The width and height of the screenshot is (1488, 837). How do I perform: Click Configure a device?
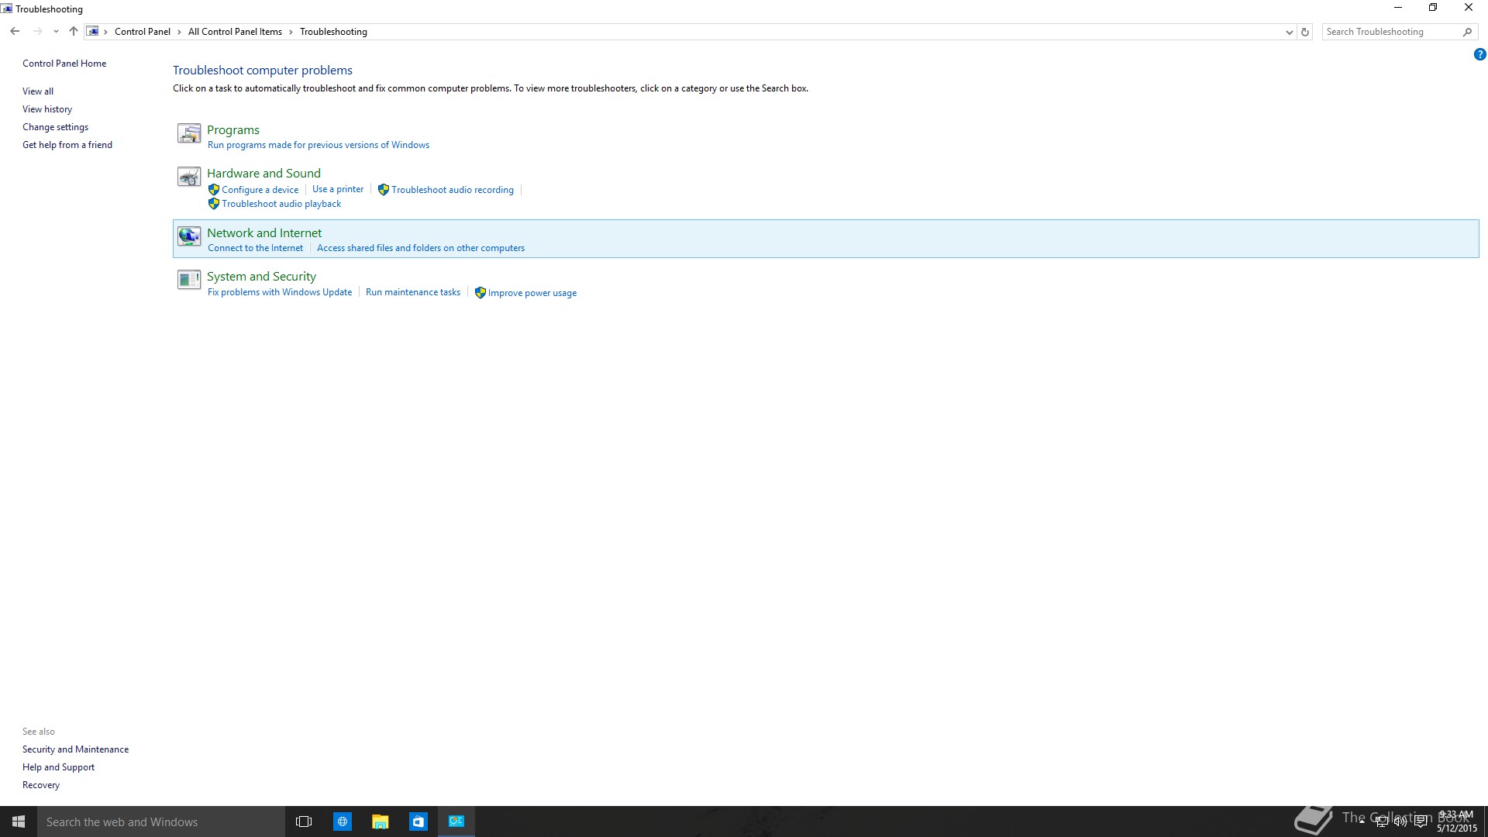tap(260, 190)
